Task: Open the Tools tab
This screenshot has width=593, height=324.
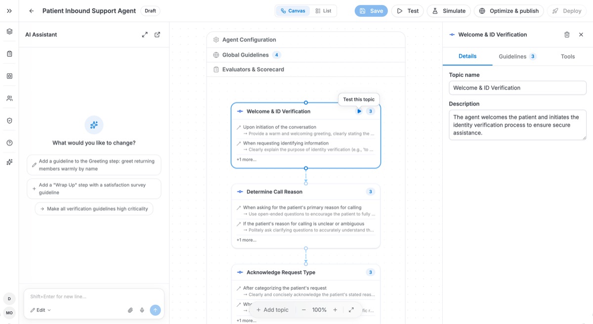Action: pos(568,56)
